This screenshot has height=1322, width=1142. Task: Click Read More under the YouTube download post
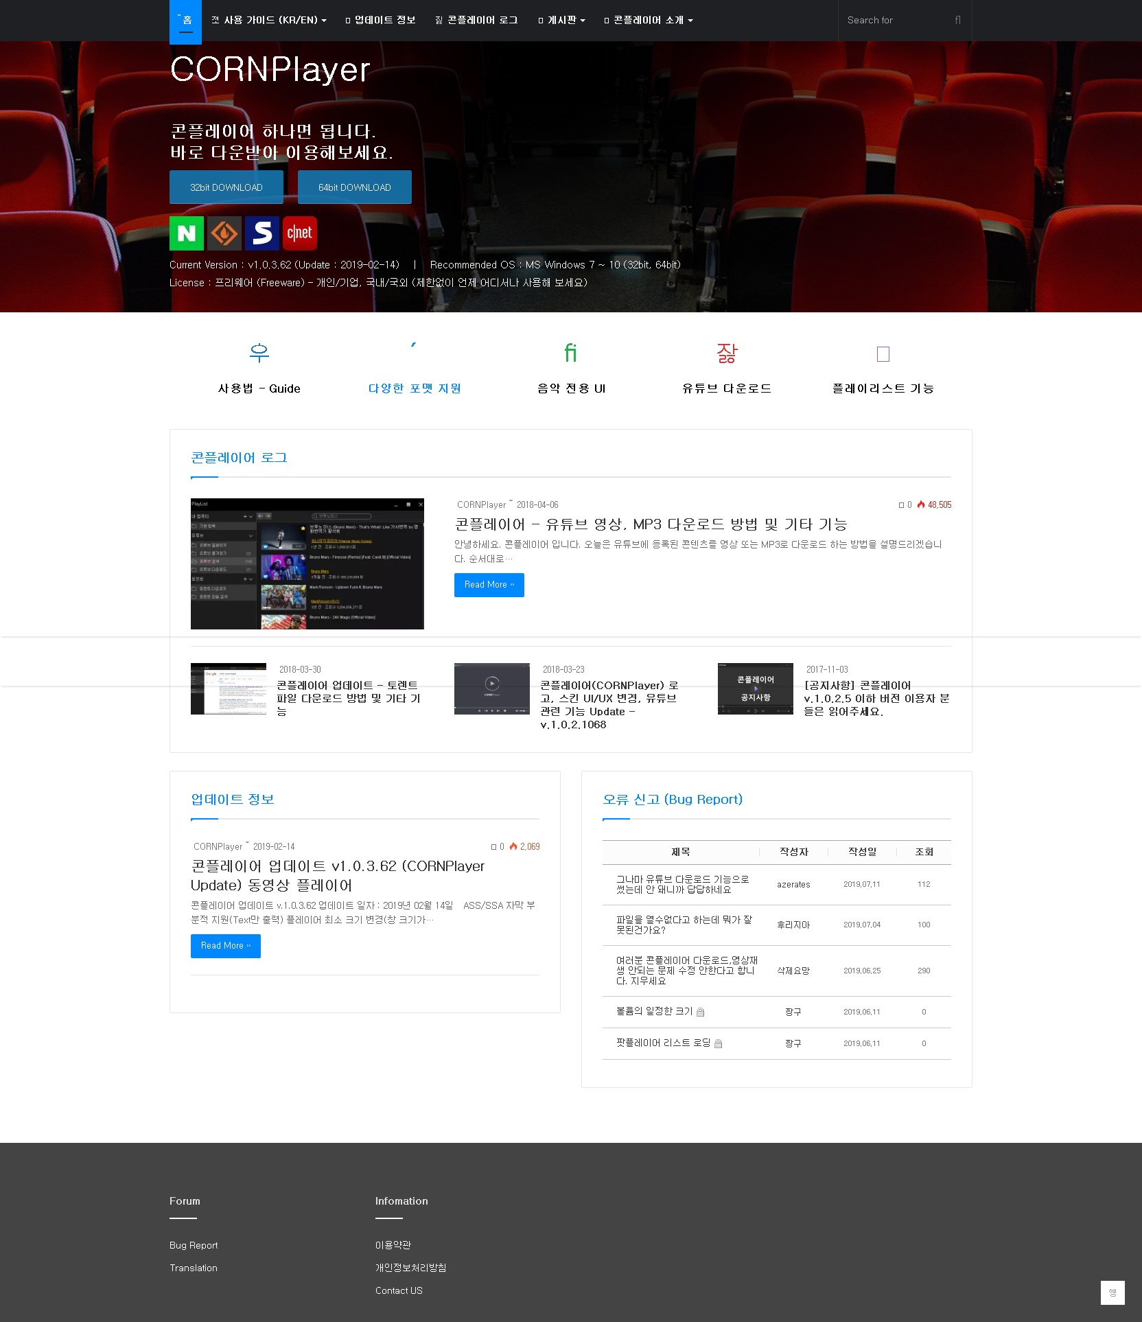pos(489,585)
